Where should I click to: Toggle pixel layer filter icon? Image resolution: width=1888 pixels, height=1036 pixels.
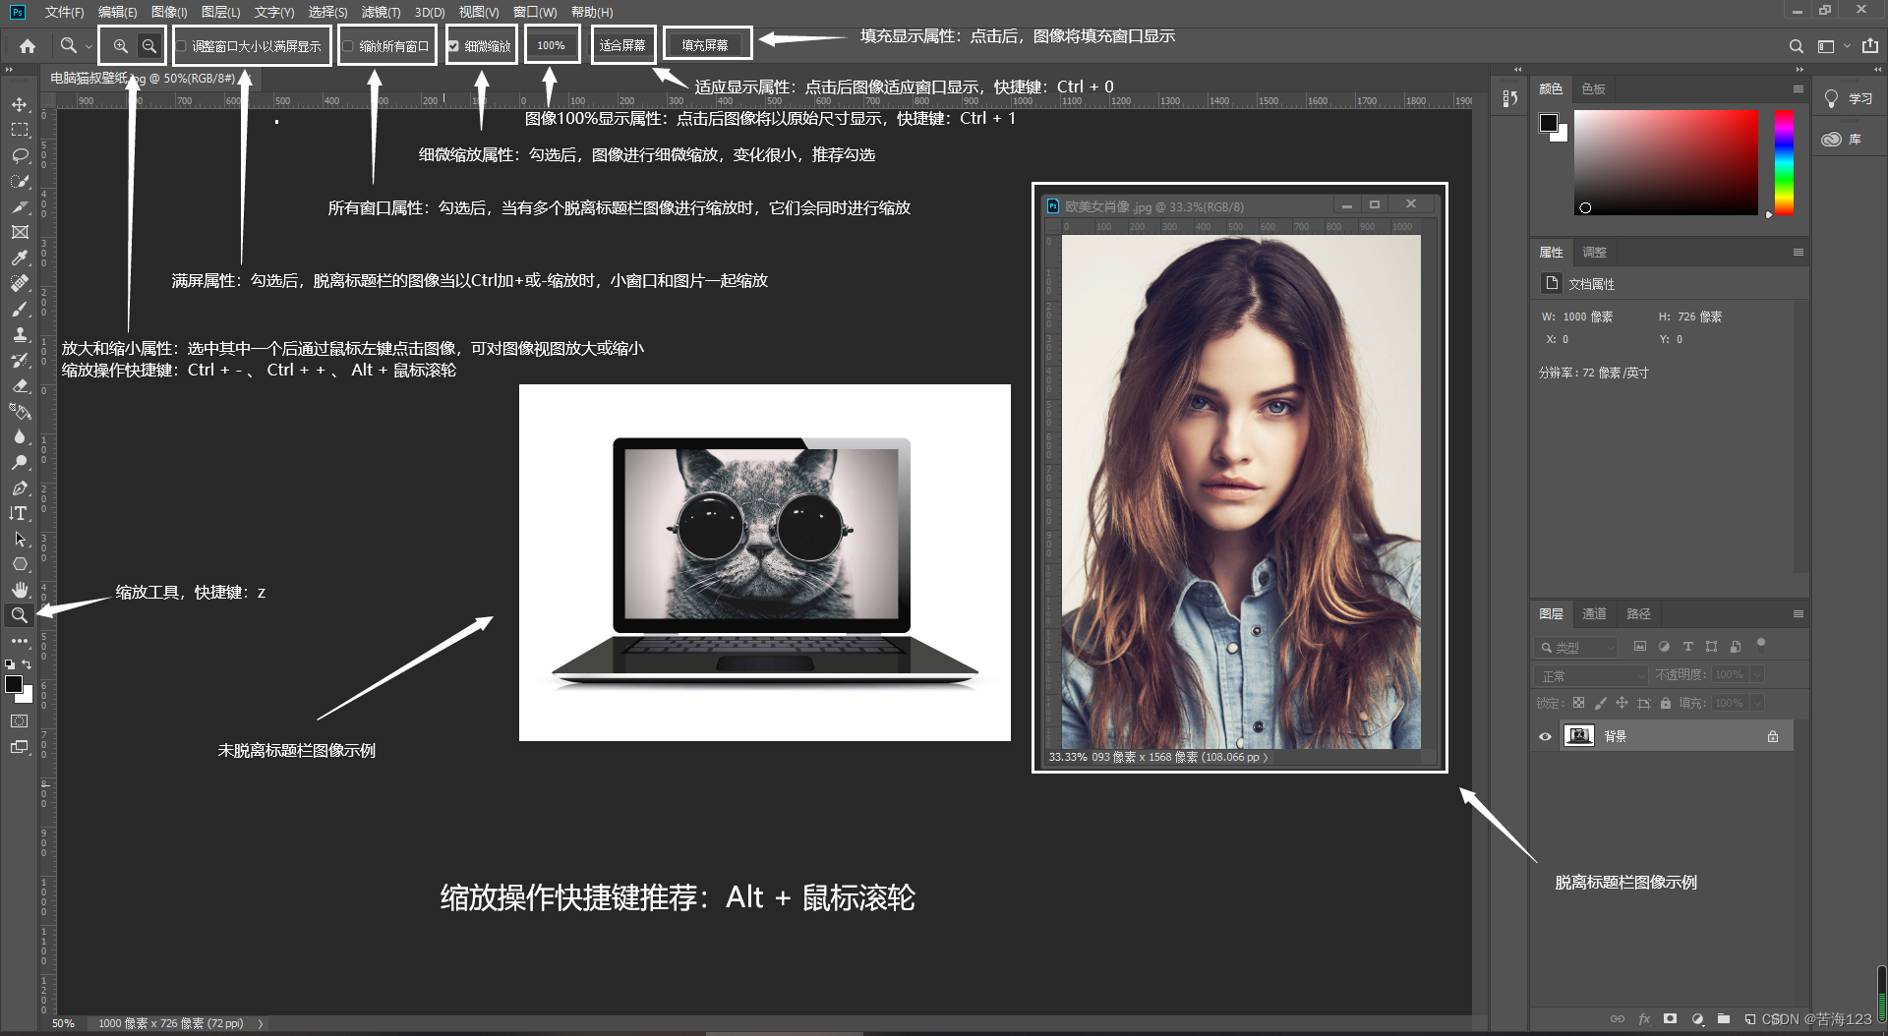pyautogui.click(x=1639, y=647)
